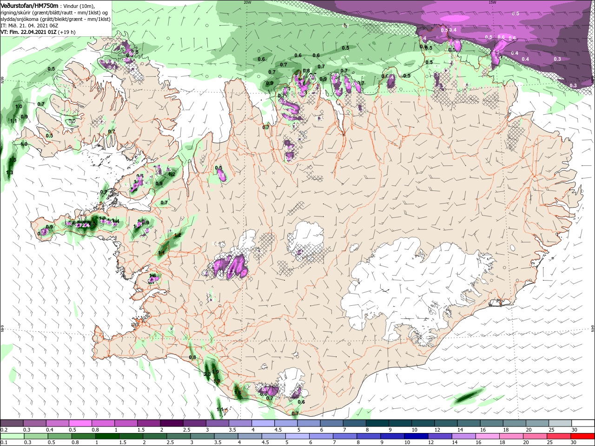The width and height of the screenshot is (595, 446).
Task: Click the 0.5–0.8 bright pink snow swatch
Action: coord(80,424)
